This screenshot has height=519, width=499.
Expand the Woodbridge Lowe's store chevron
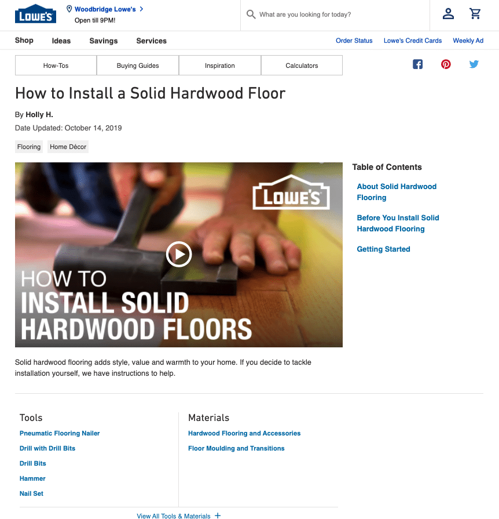click(x=141, y=9)
